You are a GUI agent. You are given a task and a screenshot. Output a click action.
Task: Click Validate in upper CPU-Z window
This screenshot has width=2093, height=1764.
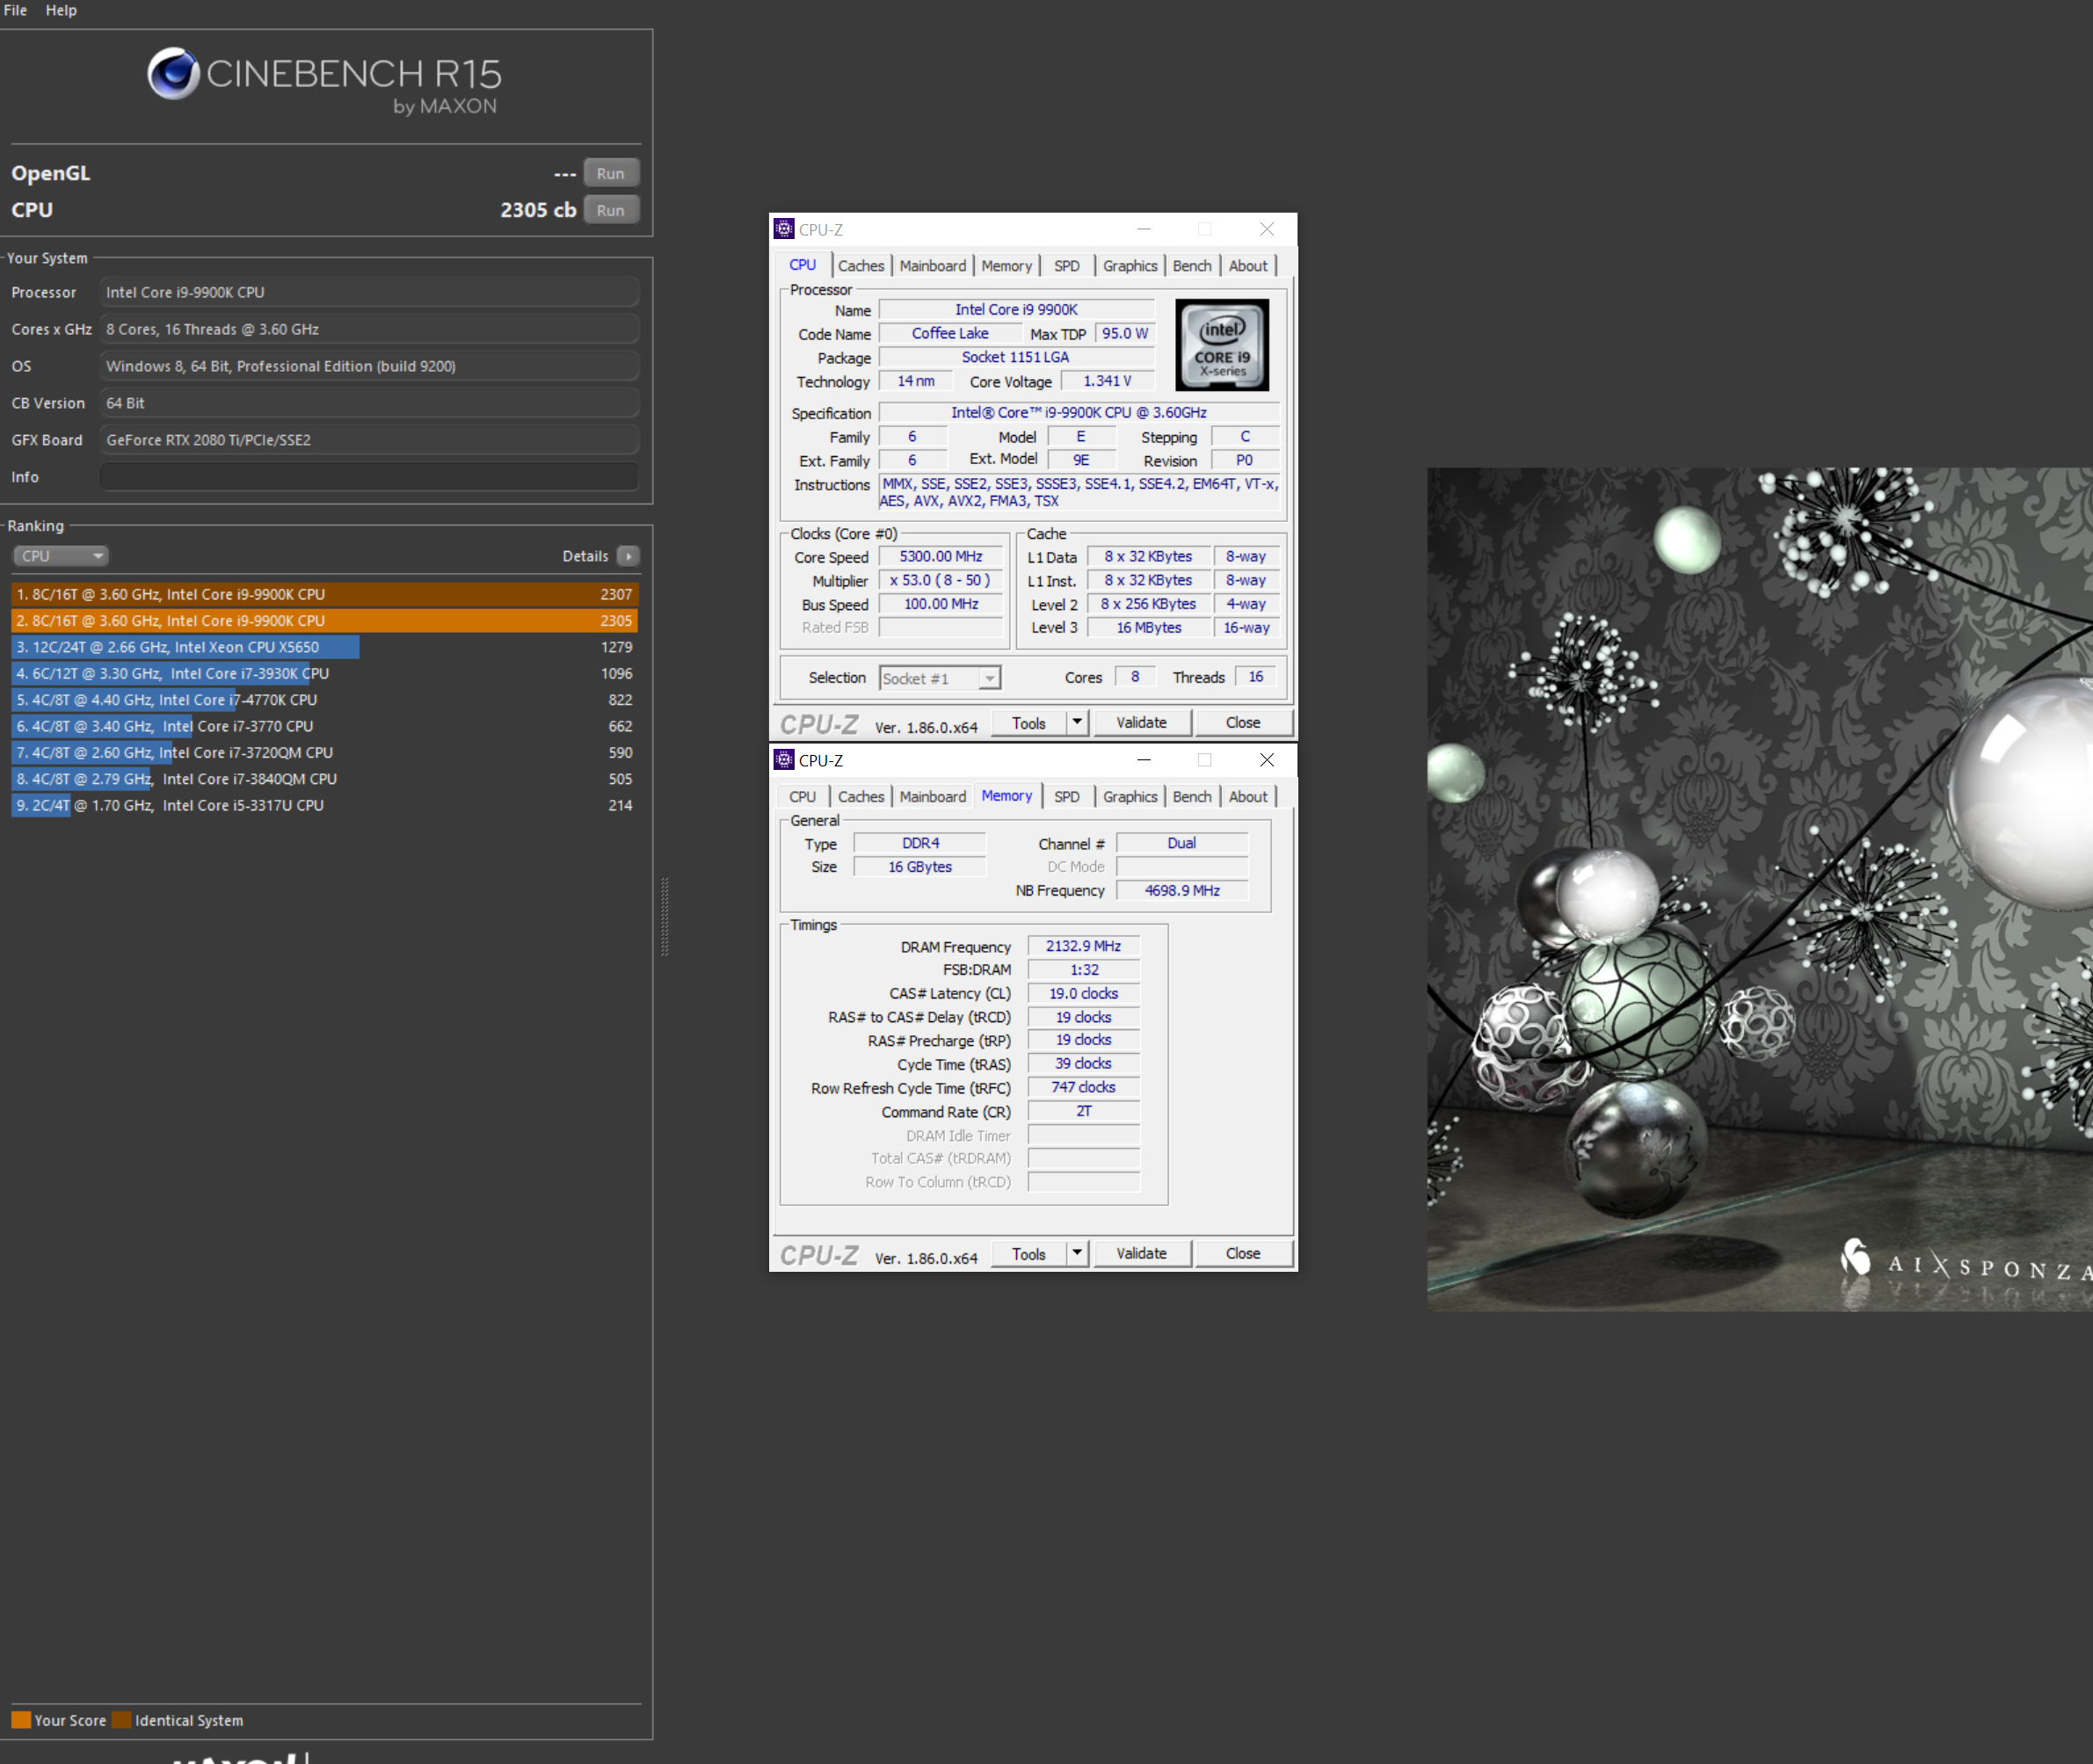pos(1141,723)
